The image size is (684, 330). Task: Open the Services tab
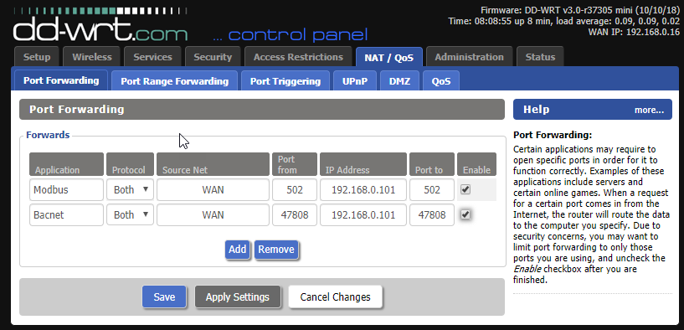pyautogui.click(x=152, y=57)
